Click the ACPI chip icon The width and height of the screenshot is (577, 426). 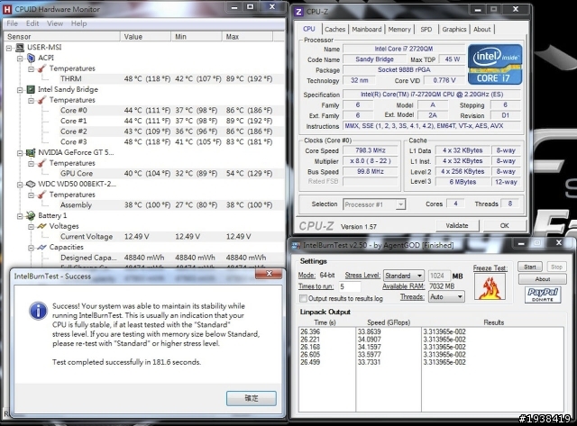pyautogui.click(x=31, y=58)
